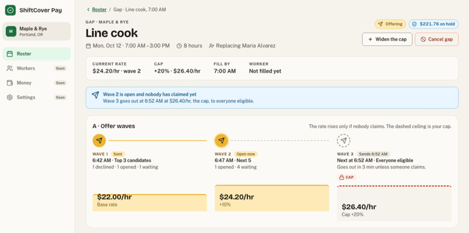Click the 'Gap · Line cook, 7:00 AM' breadcrumb text
The height and width of the screenshot is (233, 469).
click(140, 9)
